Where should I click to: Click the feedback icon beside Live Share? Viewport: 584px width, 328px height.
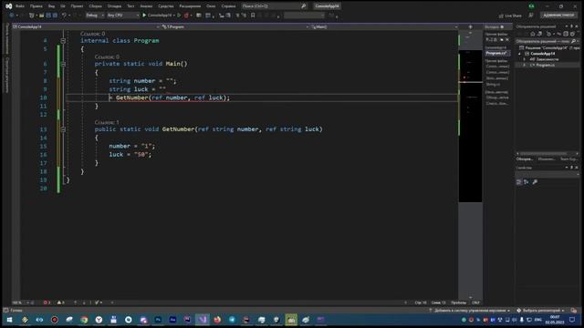531,15
